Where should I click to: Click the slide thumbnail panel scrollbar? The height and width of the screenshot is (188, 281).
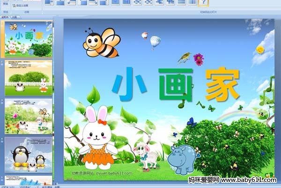[56, 93]
